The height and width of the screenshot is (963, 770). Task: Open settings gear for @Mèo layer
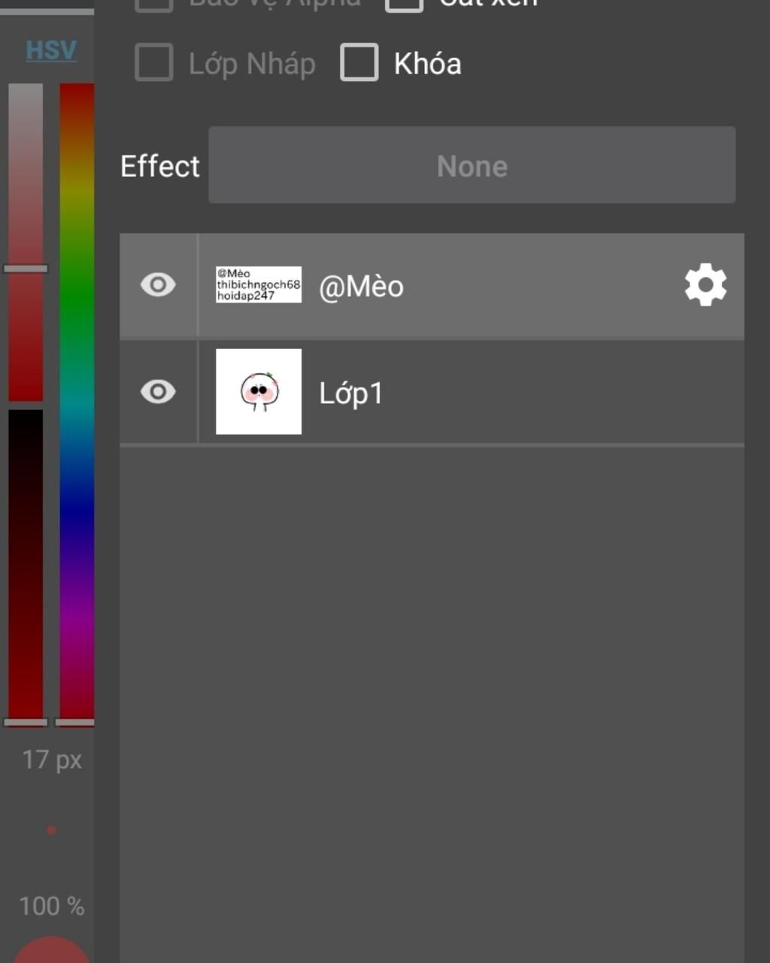(x=705, y=285)
